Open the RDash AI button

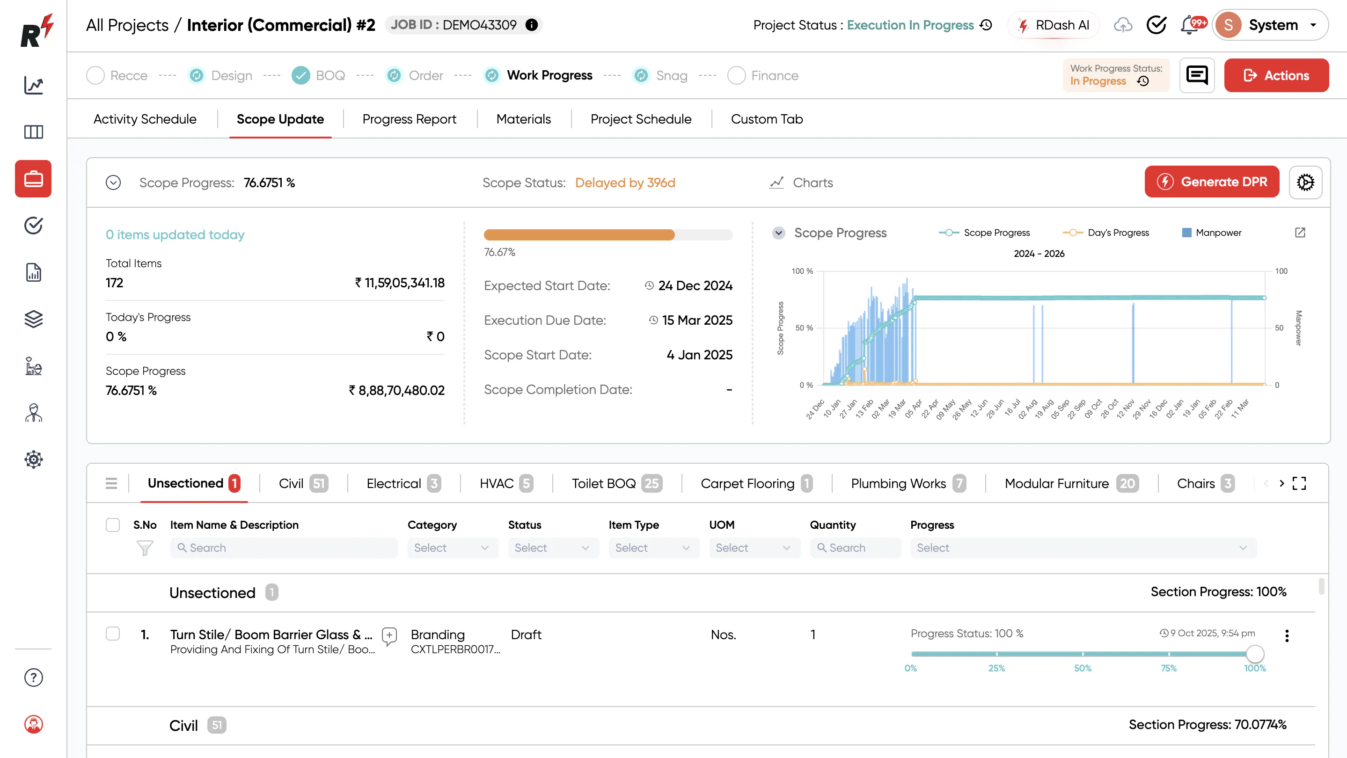1053,25
